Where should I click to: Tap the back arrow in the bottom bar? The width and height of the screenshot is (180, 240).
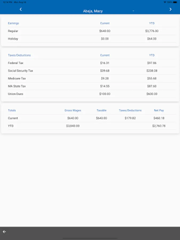[4, 231]
